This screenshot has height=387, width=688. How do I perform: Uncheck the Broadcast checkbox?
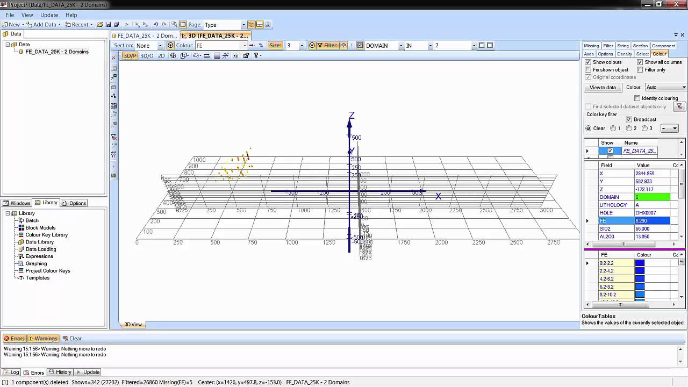pyautogui.click(x=629, y=119)
